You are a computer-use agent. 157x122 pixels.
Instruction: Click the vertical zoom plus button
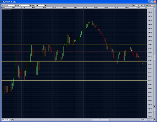(154, 109)
